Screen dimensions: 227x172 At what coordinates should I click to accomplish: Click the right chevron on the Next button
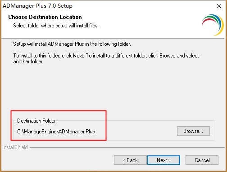(169, 160)
